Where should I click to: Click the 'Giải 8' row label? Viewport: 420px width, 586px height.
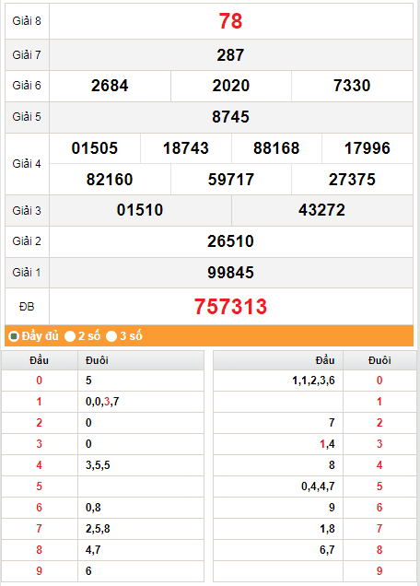(x=27, y=21)
